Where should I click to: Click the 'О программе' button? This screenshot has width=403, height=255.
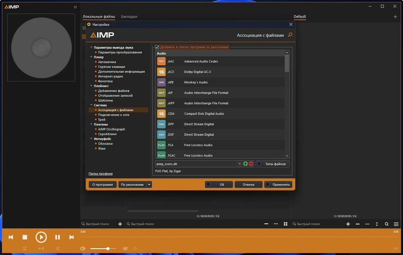click(103, 184)
